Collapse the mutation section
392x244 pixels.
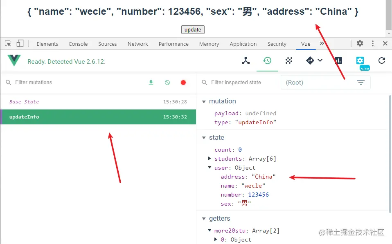coord(204,102)
